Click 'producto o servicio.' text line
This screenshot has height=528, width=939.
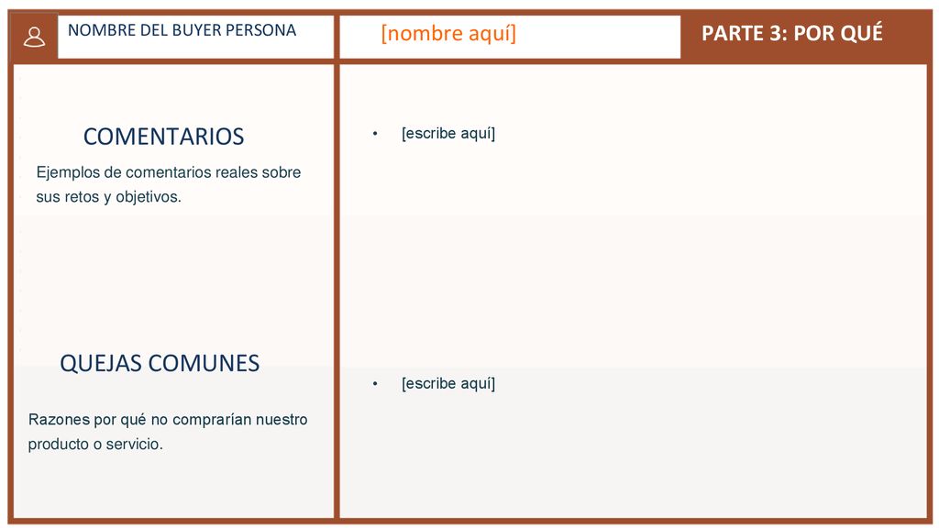pyautogui.click(x=95, y=445)
